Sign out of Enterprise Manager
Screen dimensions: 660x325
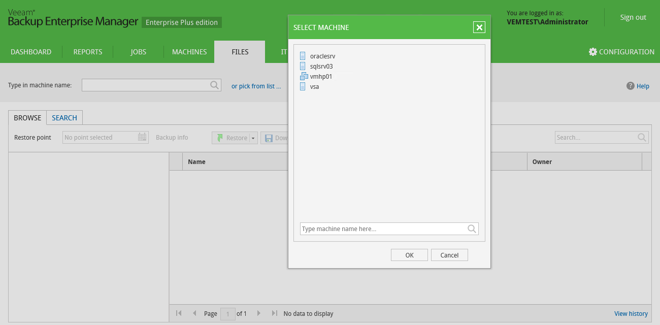pos(633,17)
